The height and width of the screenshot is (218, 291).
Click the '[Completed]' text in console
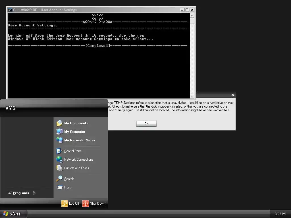[x=98, y=46]
